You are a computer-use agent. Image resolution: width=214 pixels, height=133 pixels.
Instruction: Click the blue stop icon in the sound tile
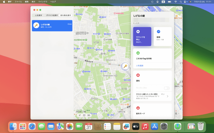pos(138,31)
